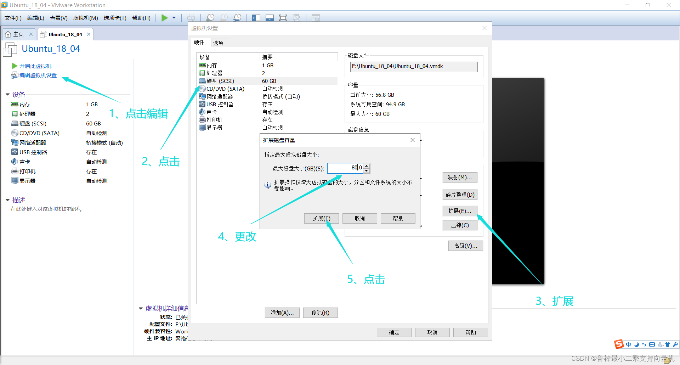Click 帮助 in expand disk dialog
Screen dimensions: 680x365
(398, 218)
